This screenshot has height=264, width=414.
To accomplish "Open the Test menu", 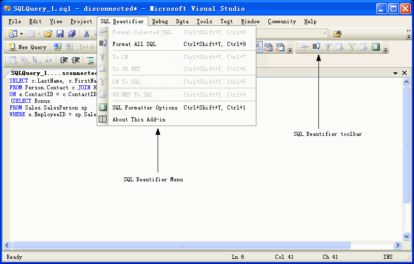I will tap(226, 21).
